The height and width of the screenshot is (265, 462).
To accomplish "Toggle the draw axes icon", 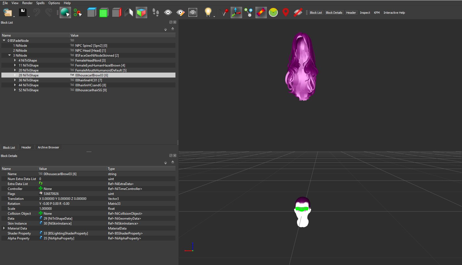I will (x=236, y=13).
